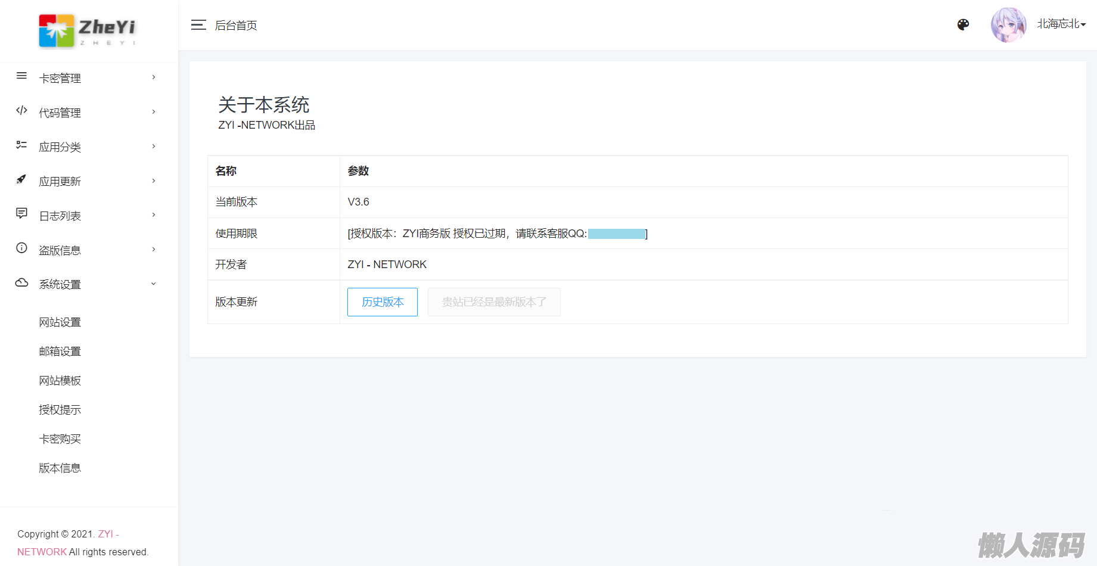Viewport: 1097px width, 566px height.
Task: Select the 邮箱设置 menu item
Action: (x=60, y=352)
